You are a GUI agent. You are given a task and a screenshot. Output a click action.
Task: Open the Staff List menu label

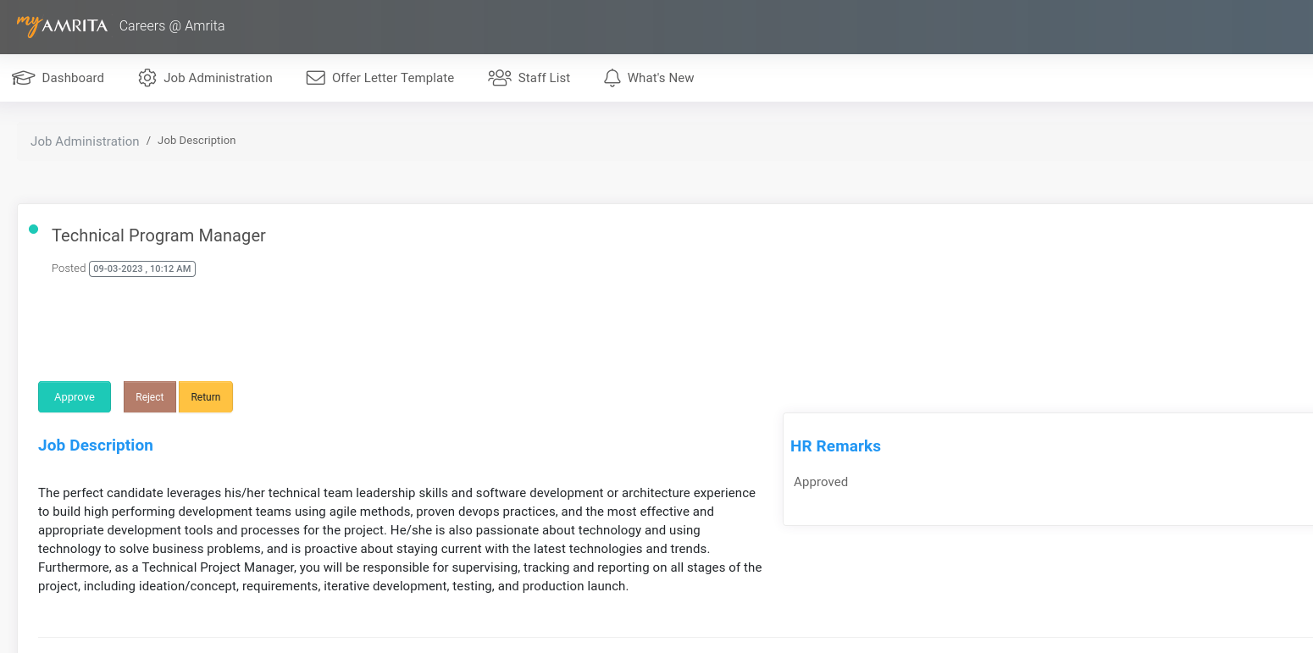pos(544,78)
